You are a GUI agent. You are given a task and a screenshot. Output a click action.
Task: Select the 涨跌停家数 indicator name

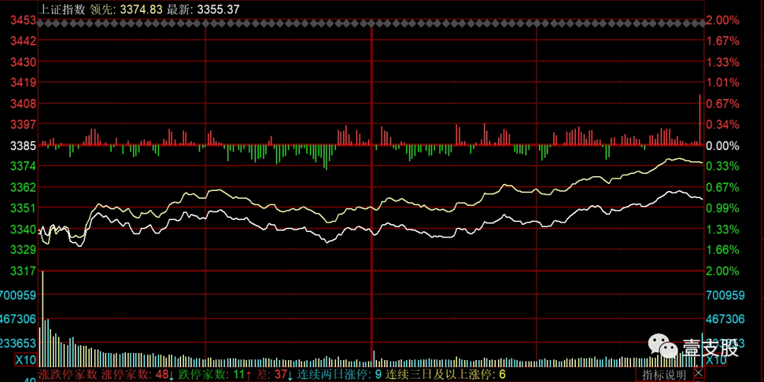tap(68, 374)
